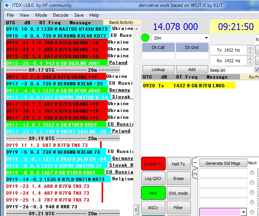The height and width of the screenshot is (216, 259).
Task: Switch to message tab 2
Action: coord(195,174)
